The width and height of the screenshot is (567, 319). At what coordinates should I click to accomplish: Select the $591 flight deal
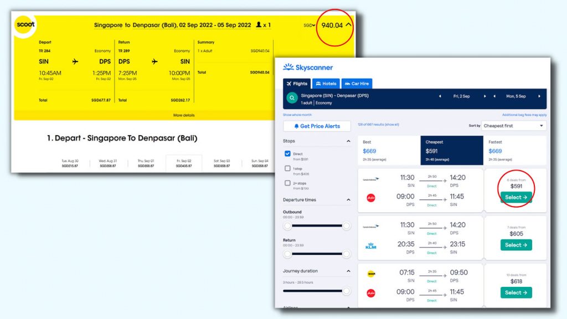point(516,198)
